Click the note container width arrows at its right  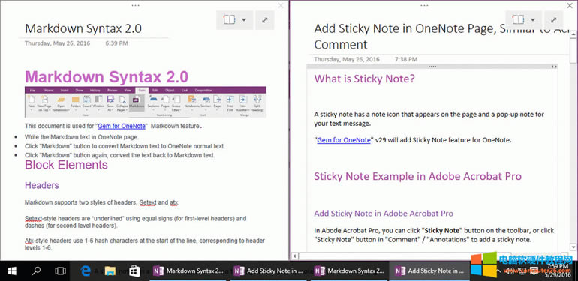554,67
